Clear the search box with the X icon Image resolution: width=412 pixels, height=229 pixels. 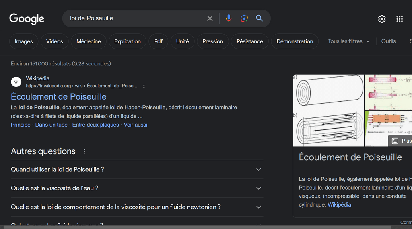coord(210,18)
